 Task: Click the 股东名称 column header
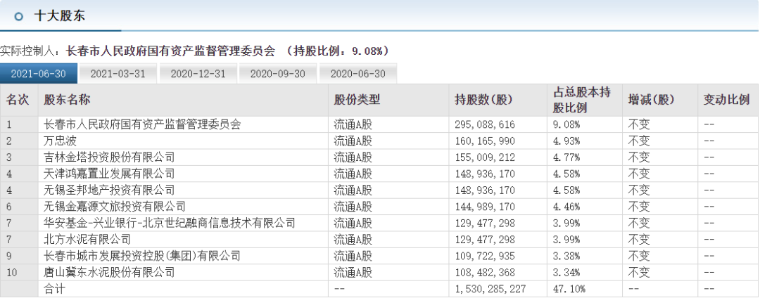tap(67, 100)
